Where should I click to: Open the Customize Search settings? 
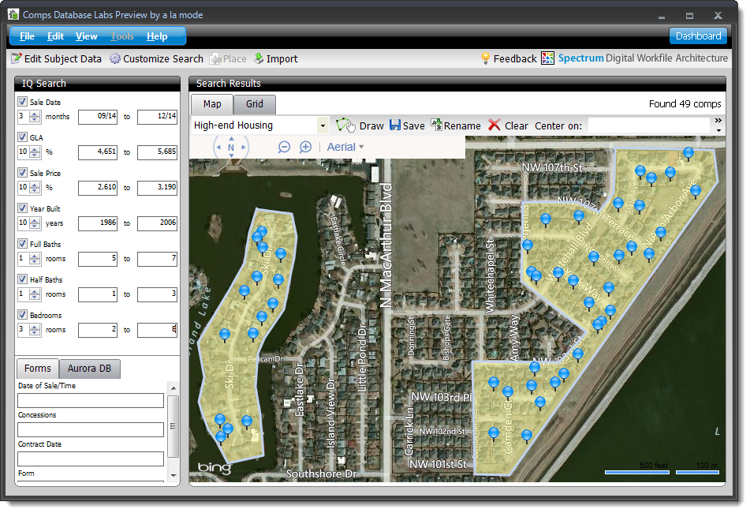tap(156, 58)
